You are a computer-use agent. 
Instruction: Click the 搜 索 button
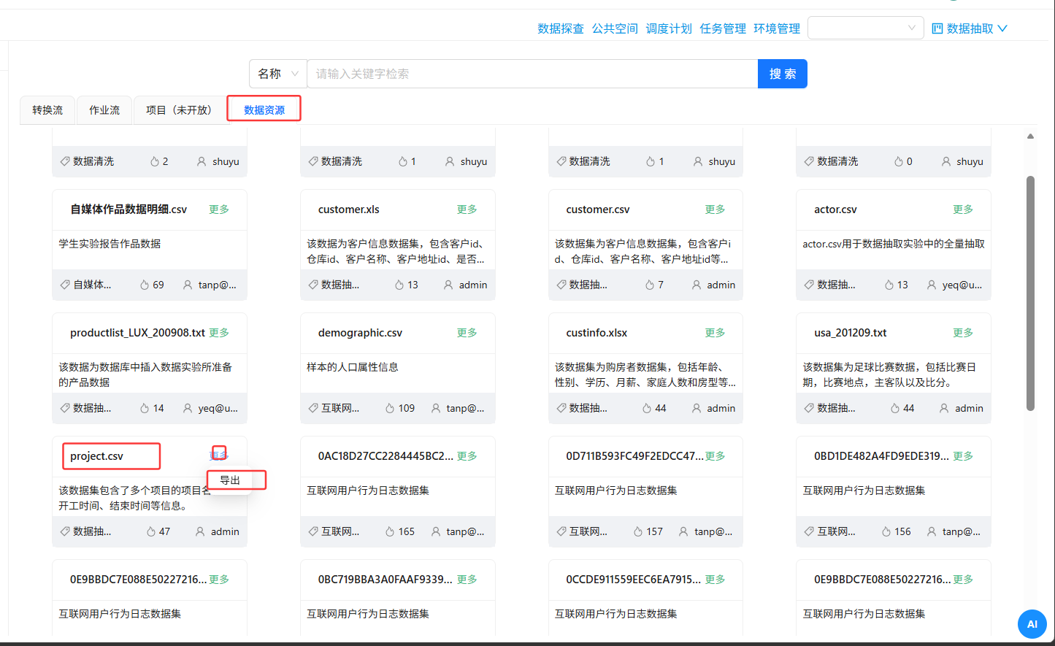pyautogui.click(x=783, y=74)
